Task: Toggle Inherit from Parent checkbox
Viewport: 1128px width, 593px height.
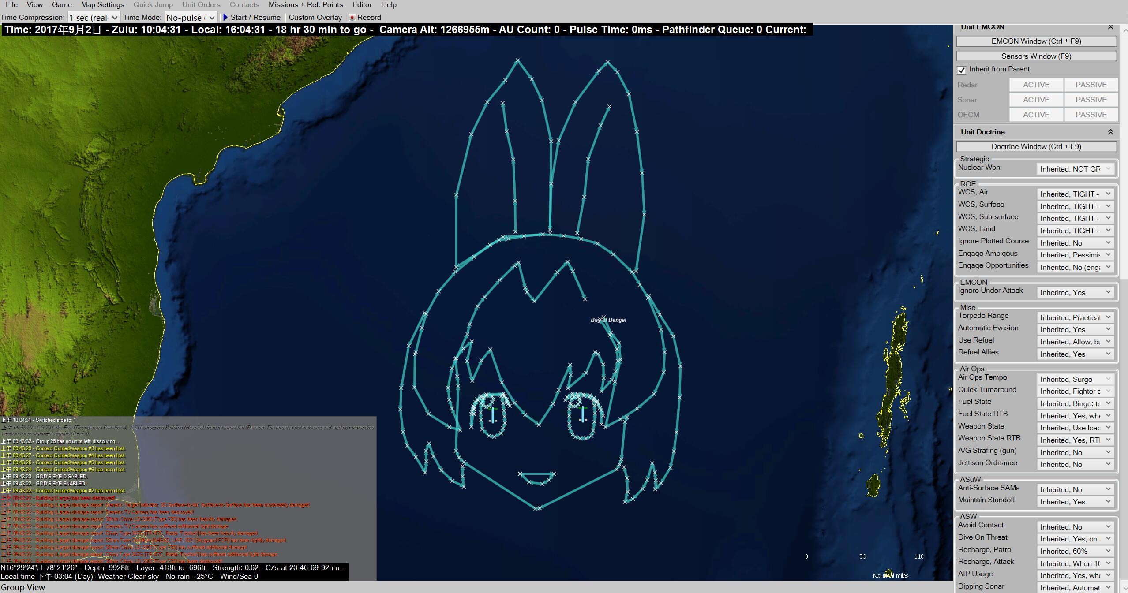Action: 962,70
